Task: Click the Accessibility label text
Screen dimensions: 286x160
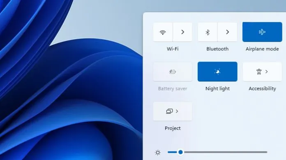Action: coord(262,89)
